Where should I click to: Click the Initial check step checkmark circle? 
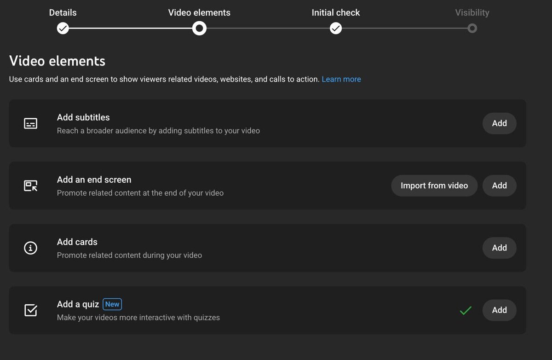tap(336, 29)
